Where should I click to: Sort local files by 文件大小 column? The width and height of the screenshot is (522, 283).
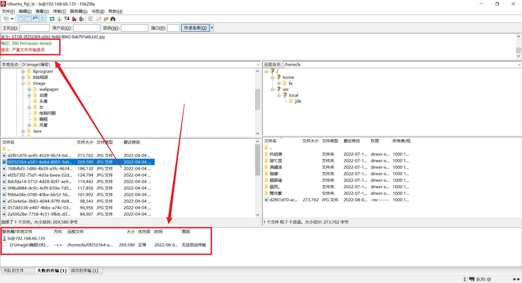(84, 142)
